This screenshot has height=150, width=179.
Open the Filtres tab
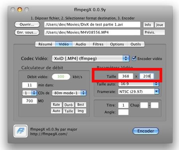click(x=98, y=44)
